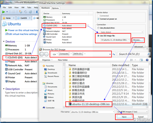
Task: Click the snapshot manager toolbar icon
Action: pos(30,12)
